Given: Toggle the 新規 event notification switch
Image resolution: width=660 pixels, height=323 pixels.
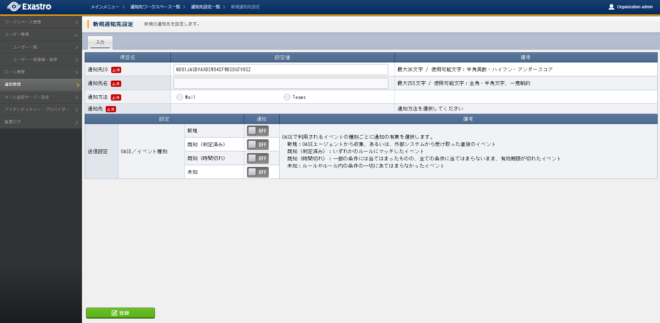Looking at the screenshot, I should pyautogui.click(x=258, y=131).
